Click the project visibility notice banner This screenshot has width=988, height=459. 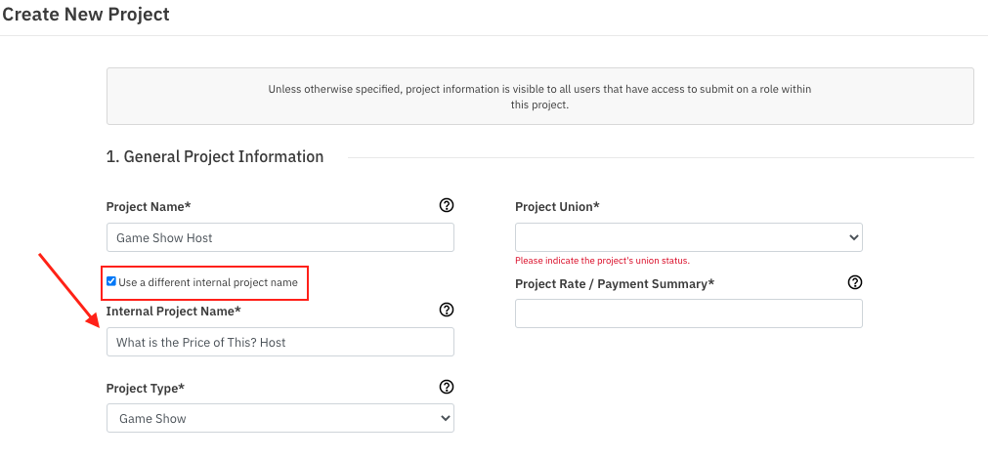(539, 96)
